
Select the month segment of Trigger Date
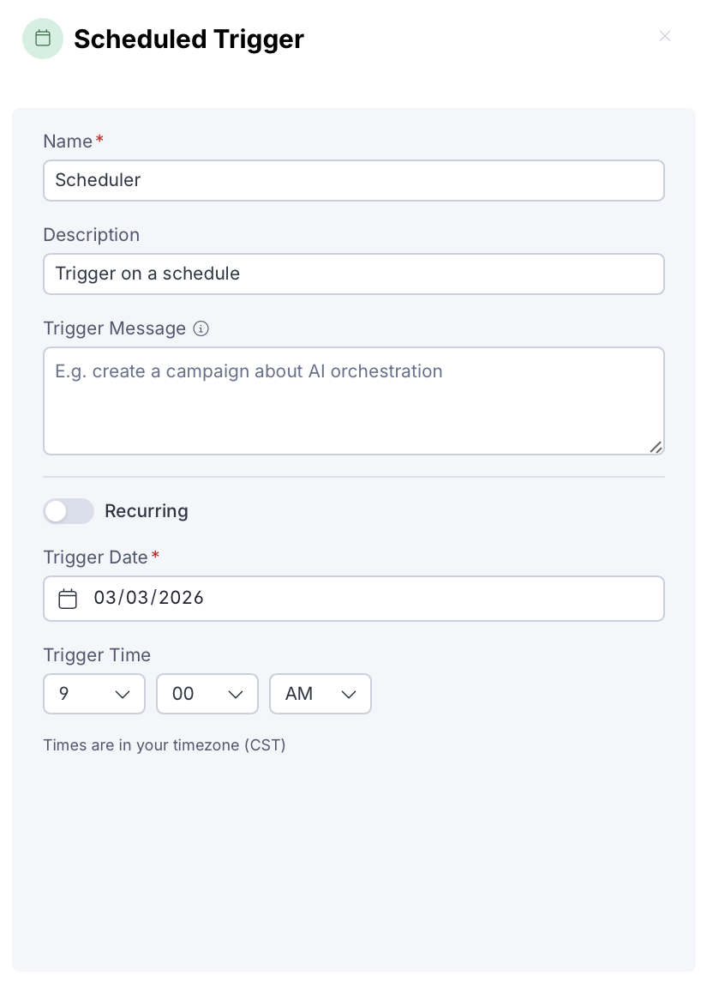105,598
